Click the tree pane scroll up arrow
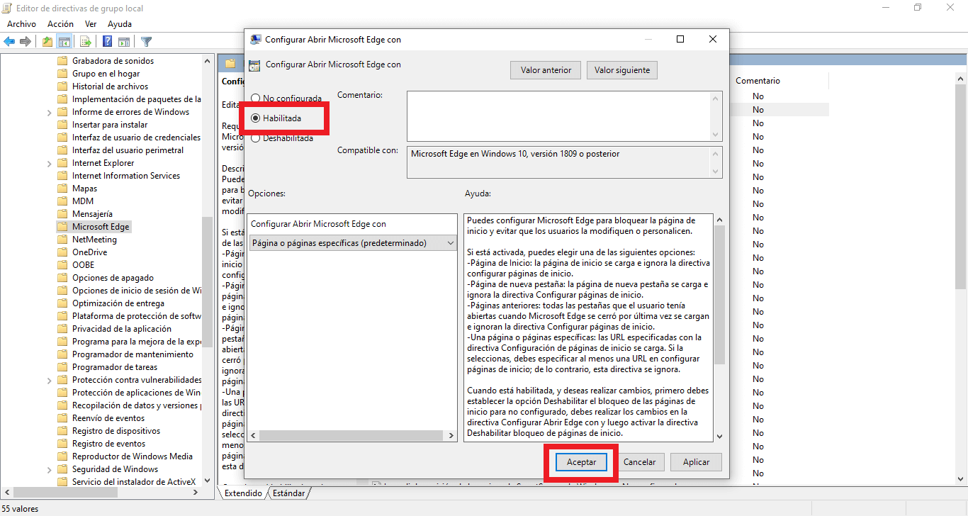The width and height of the screenshot is (968, 516). click(x=208, y=61)
